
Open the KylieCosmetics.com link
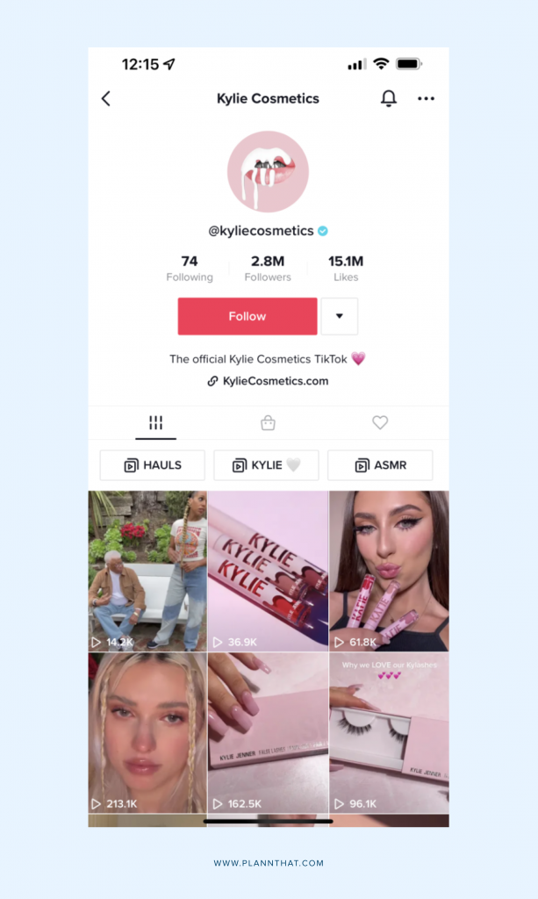[x=268, y=381]
